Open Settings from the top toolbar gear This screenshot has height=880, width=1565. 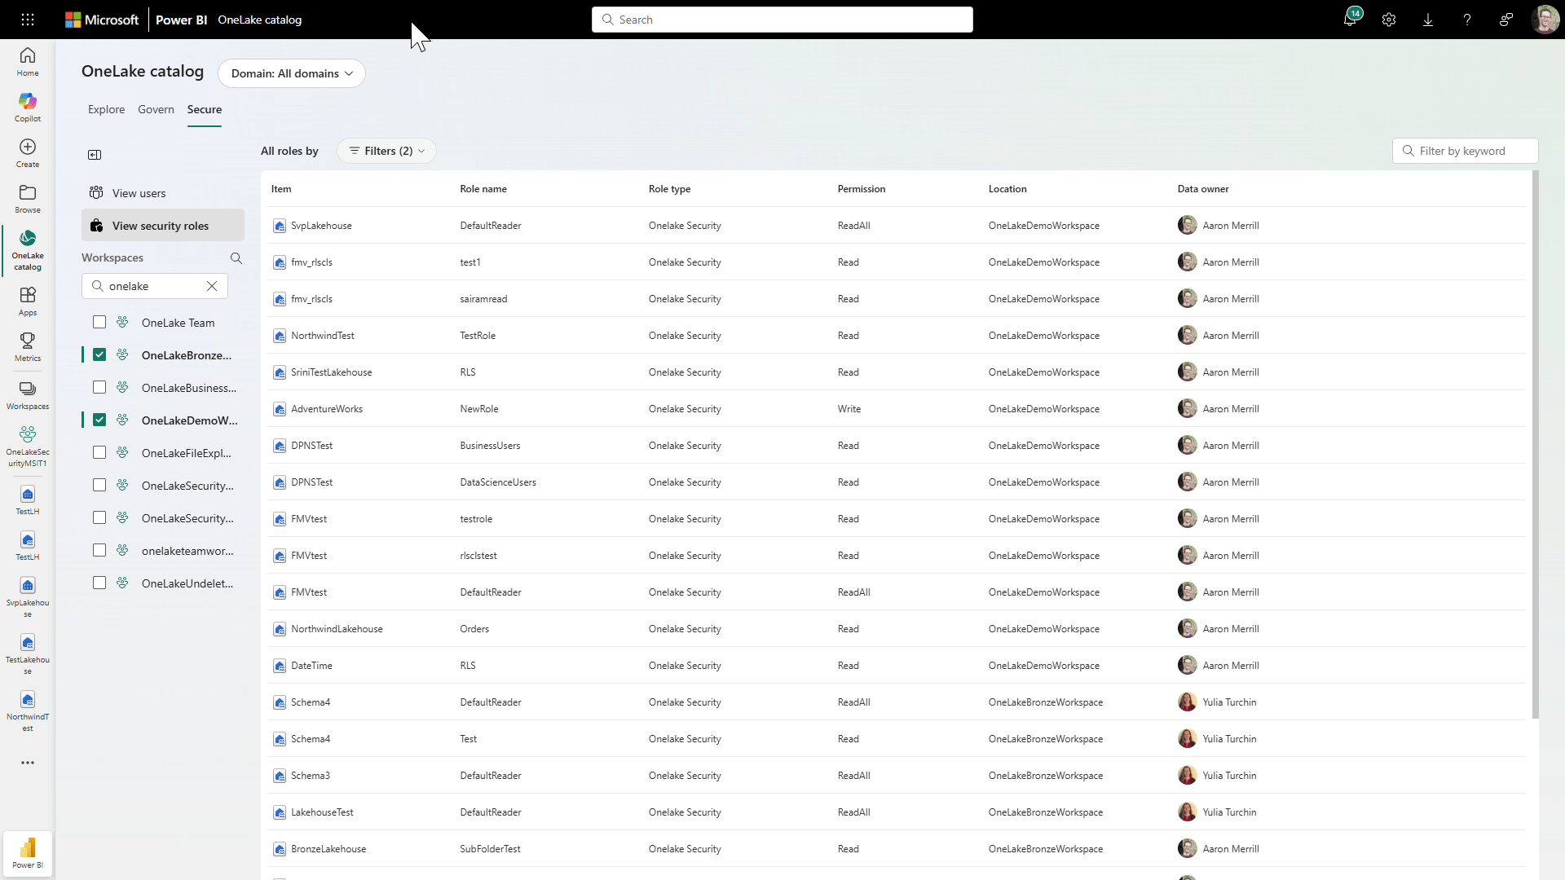click(1389, 19)
